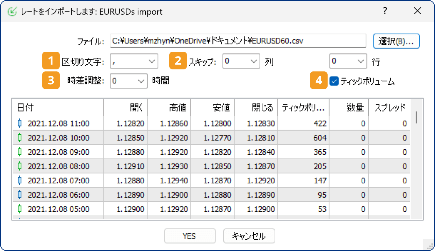Expand the スキップ columns (列) dropdown
The height and width of the screenshot is (251, 435).
point(241,61)
